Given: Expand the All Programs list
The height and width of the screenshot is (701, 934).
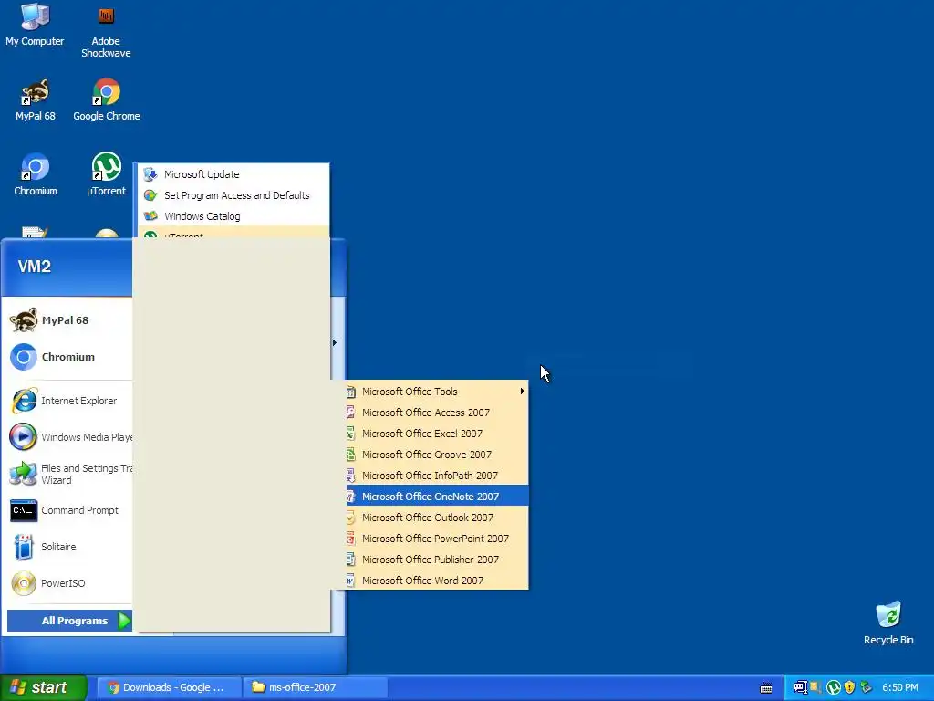Looking at the screenshot, I should (69, 621).
